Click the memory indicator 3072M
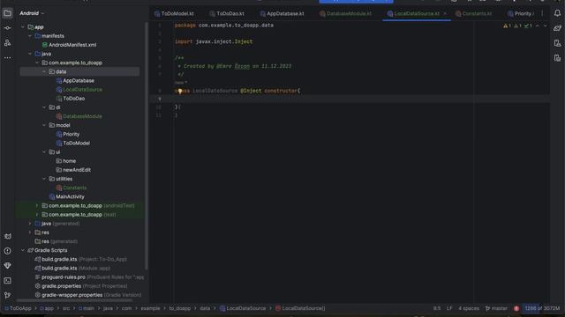The width and height of the screenshot is (565, 317). click(x=542, y=308)
